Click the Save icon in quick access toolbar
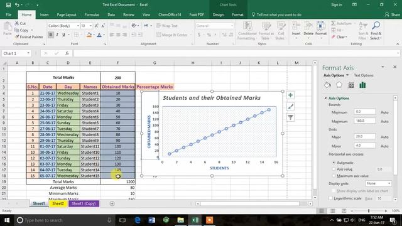This screenshot has width=402, height=226. tap(8, 5)
